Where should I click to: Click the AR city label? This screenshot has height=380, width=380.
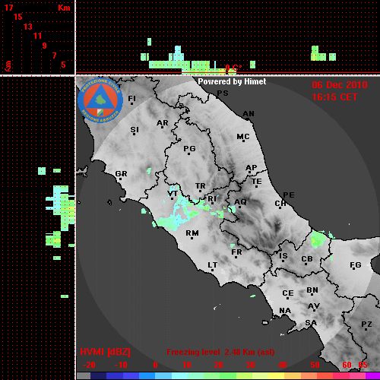163,123
